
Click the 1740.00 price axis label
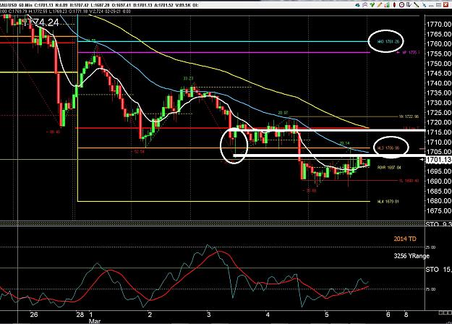439,83
